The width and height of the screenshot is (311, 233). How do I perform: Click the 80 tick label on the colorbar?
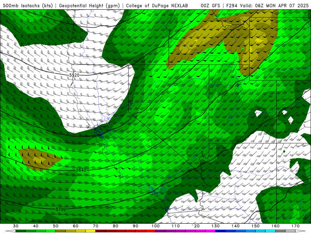click(115, 226)
